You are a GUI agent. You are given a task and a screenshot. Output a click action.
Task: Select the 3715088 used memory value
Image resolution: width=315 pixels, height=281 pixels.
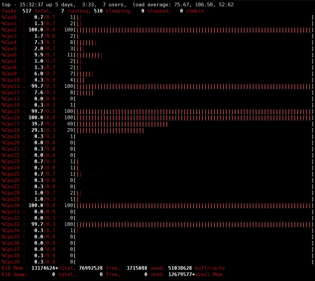[x=137, y=268]
